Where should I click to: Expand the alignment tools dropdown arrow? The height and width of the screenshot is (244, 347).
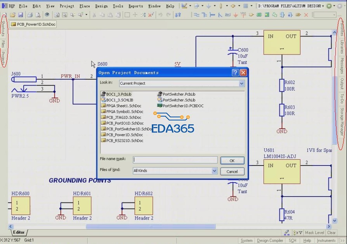pos(202,6)
